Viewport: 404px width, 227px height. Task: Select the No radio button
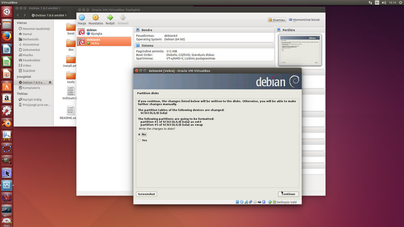(x=139, y=134)
